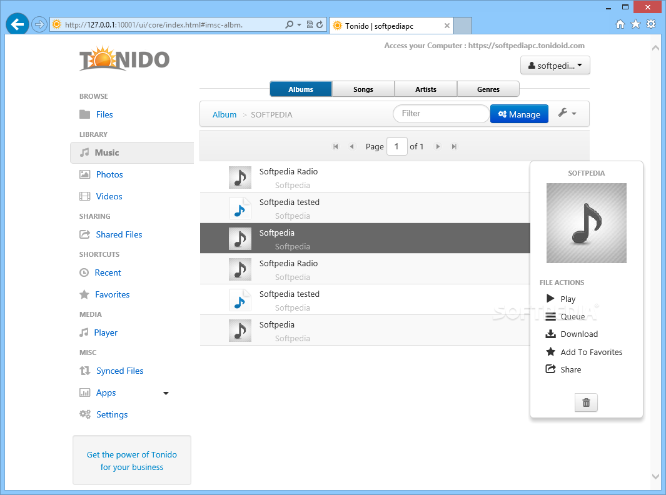
Task: Open Synced Files
Action: click(x=120, y=371)
